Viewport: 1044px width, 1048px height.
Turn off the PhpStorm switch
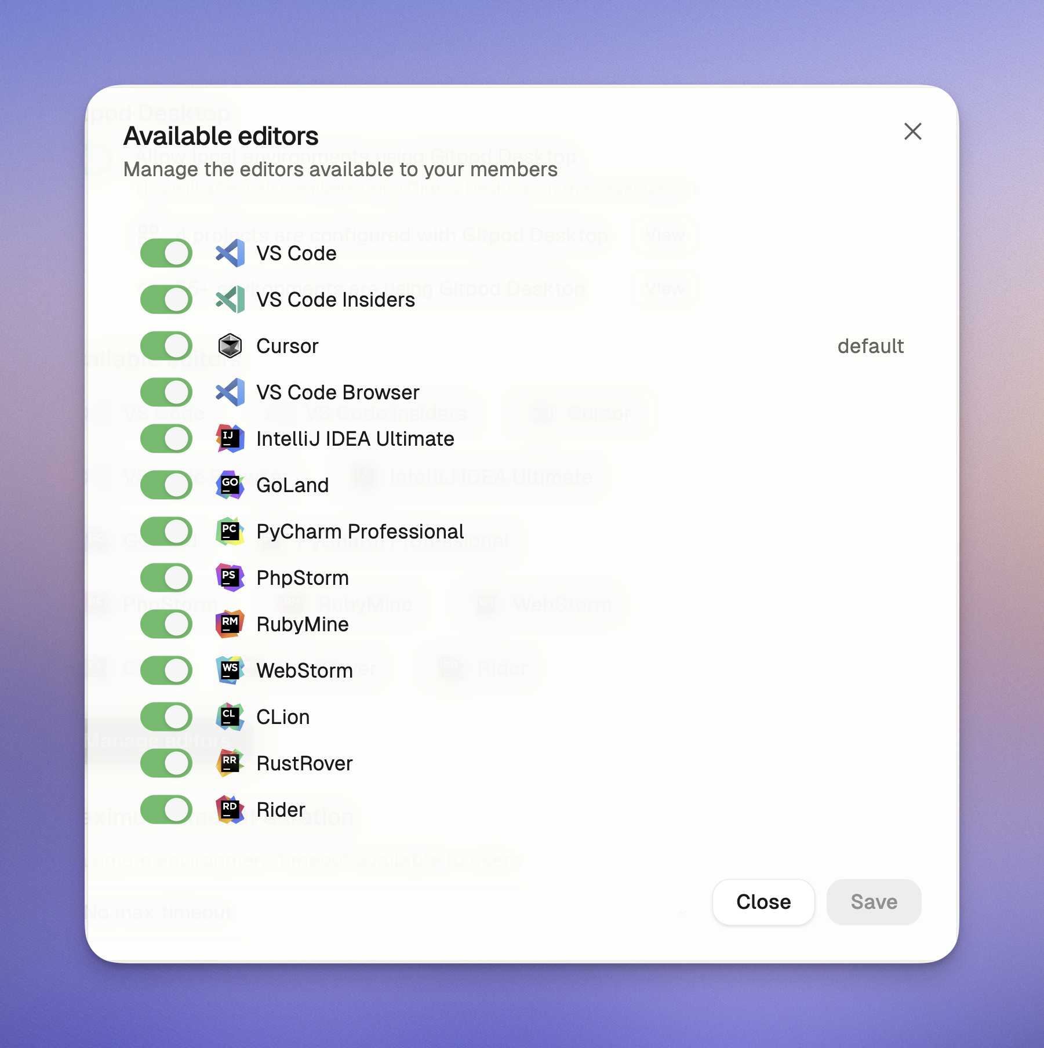(x=166, y=578)
